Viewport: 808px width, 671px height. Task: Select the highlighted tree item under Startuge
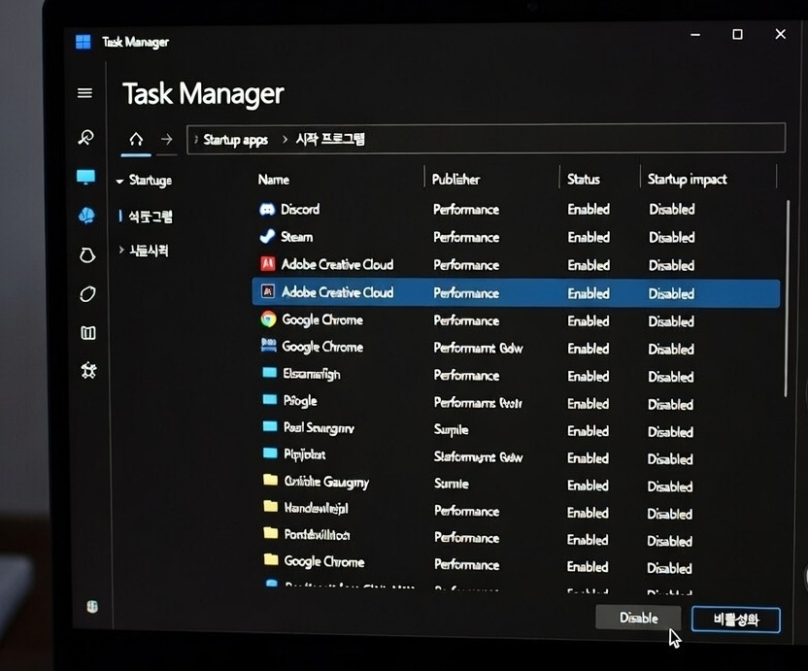150,217
